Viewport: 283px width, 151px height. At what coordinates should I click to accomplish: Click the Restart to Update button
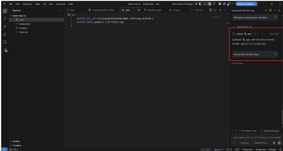pyautogui.click(x=246, y=4)
